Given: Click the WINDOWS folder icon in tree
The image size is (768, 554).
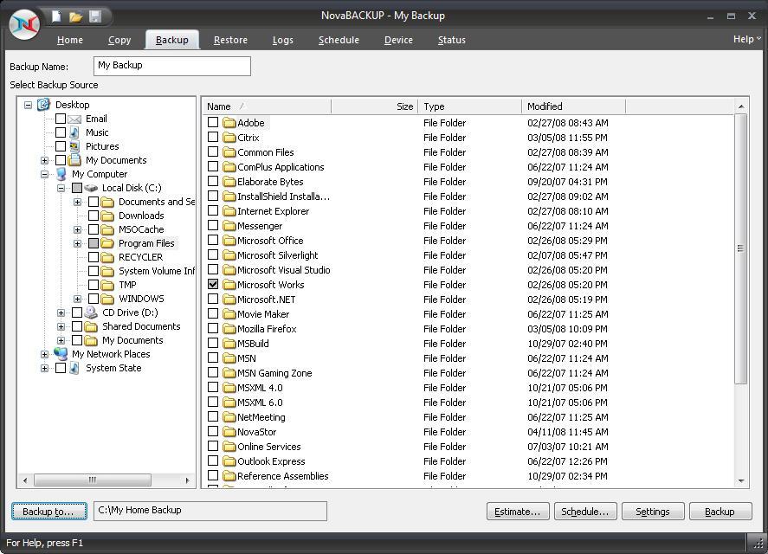Looking at the screenshot, I should pyautogui.click(x=107, y=299).
